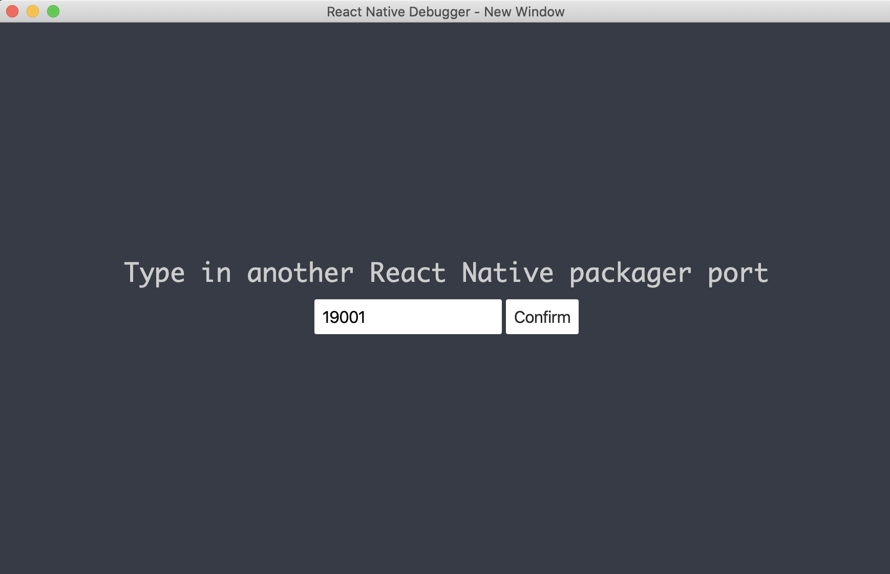Viewport: 890px width, 574px height.
Task: Focus the packager port input field
Action: [x=408, y=317]
